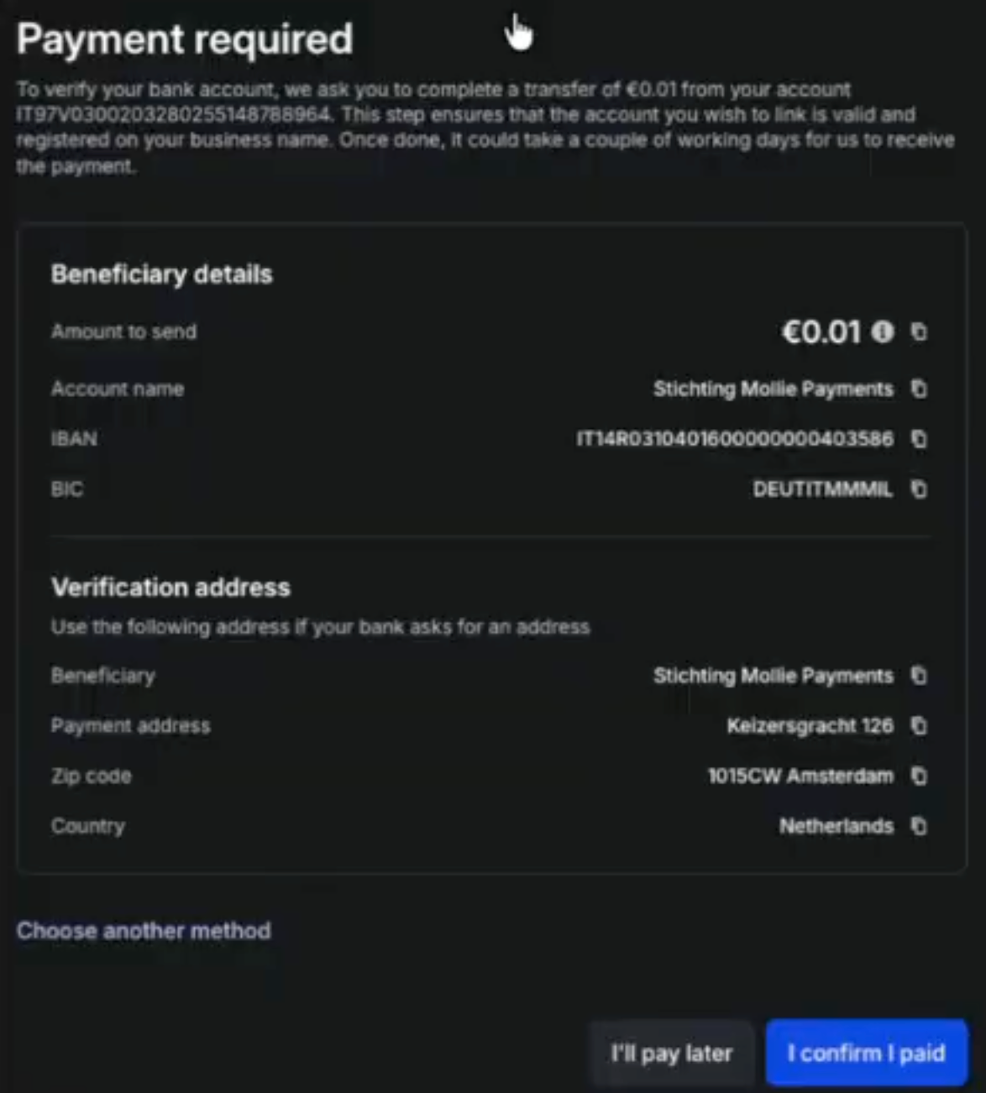
Task: Select the I'll pay later button
Action: tap(671, 1053)
